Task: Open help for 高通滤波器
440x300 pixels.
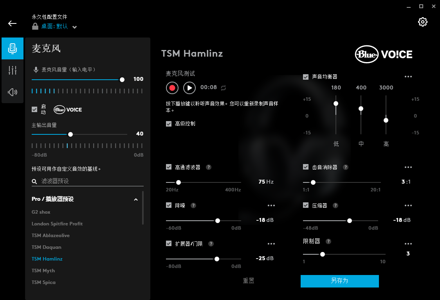Action: pyautogui.click(x=209, y=167)
